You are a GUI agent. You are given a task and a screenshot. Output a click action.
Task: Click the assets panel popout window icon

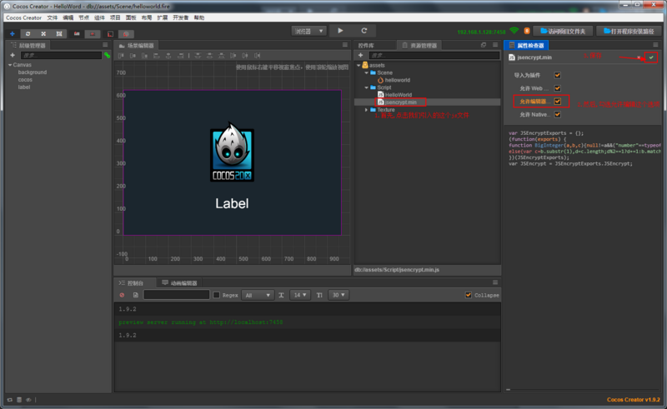coord(484,45)
